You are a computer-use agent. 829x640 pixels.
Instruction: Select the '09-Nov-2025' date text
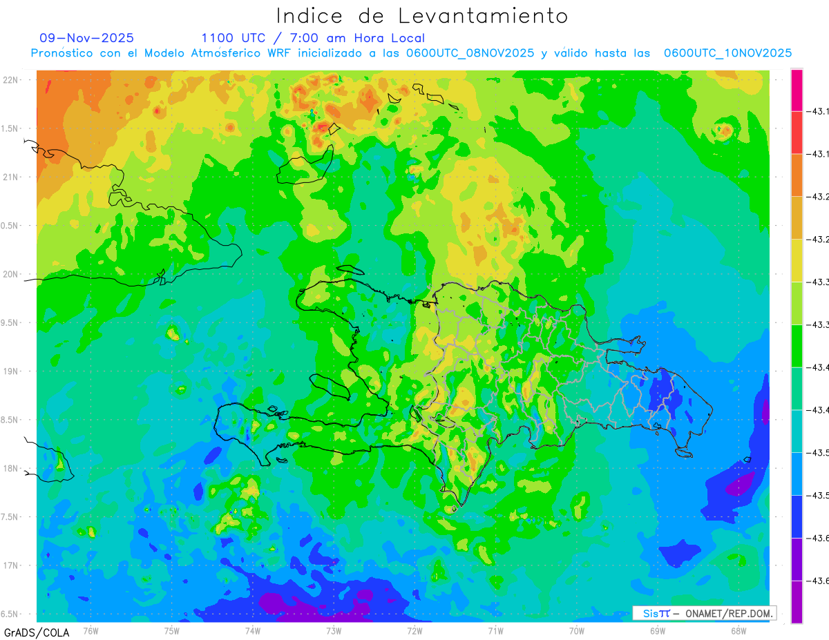pyautogui.click(x=87, y=38)
